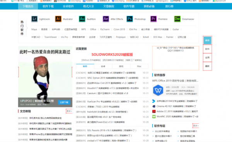Click the ld_9 广告位 advertisement placeholder box

coord(176,58)
